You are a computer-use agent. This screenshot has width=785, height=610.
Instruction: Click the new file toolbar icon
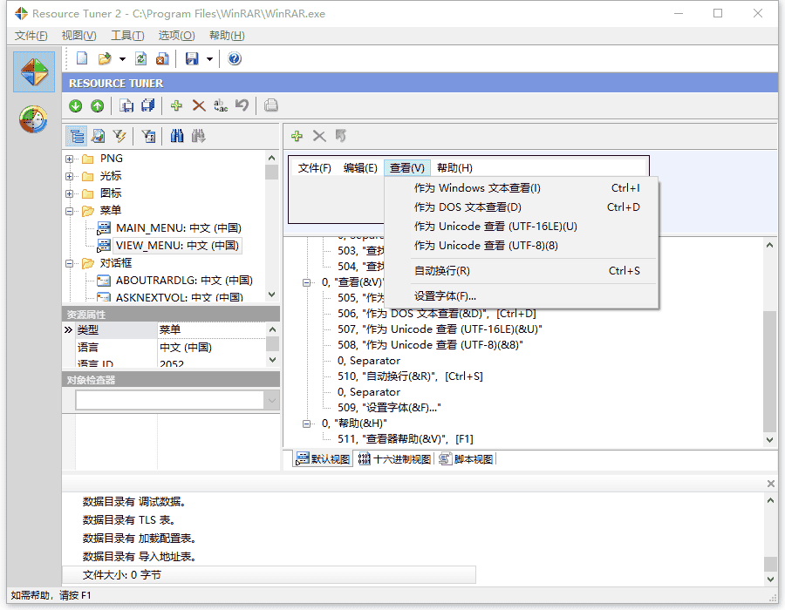pos(82,58)
